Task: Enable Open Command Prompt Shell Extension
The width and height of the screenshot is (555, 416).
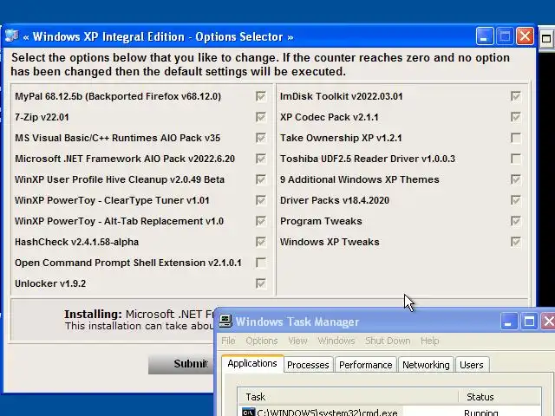Action: 261,263
